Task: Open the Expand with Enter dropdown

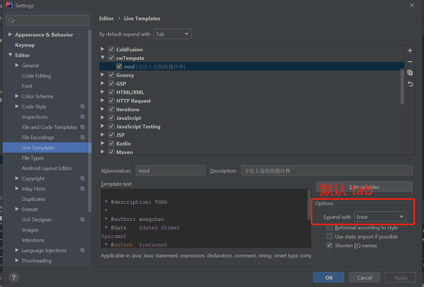Action: pos(380,217)
